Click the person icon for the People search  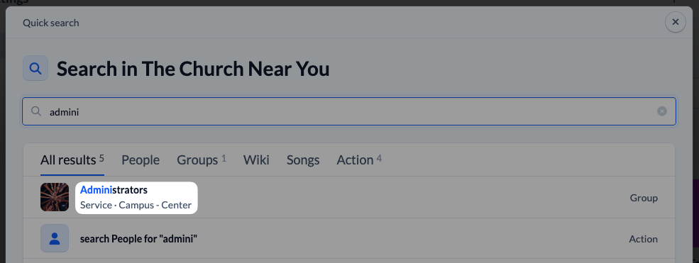[55, 238]
